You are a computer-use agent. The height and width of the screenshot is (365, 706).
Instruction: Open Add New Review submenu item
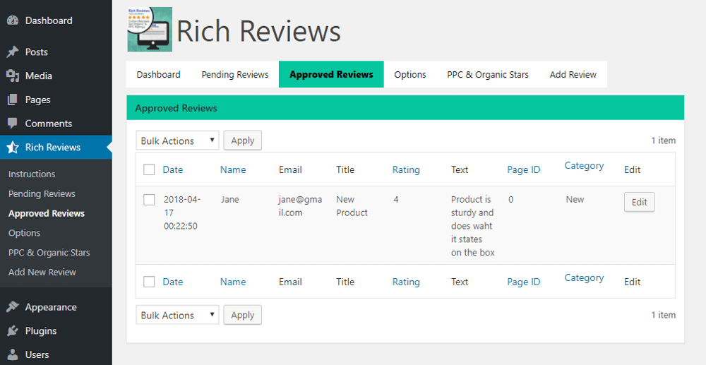(42, 272)
